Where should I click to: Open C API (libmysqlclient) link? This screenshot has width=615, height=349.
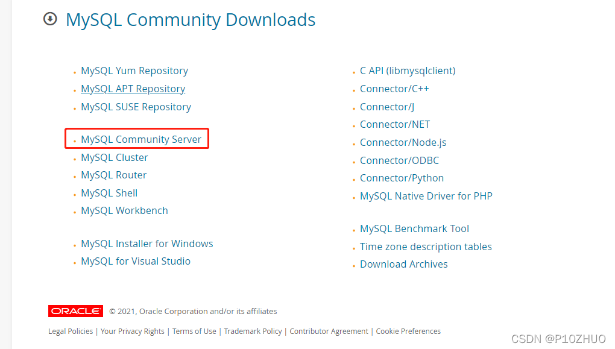408,71
